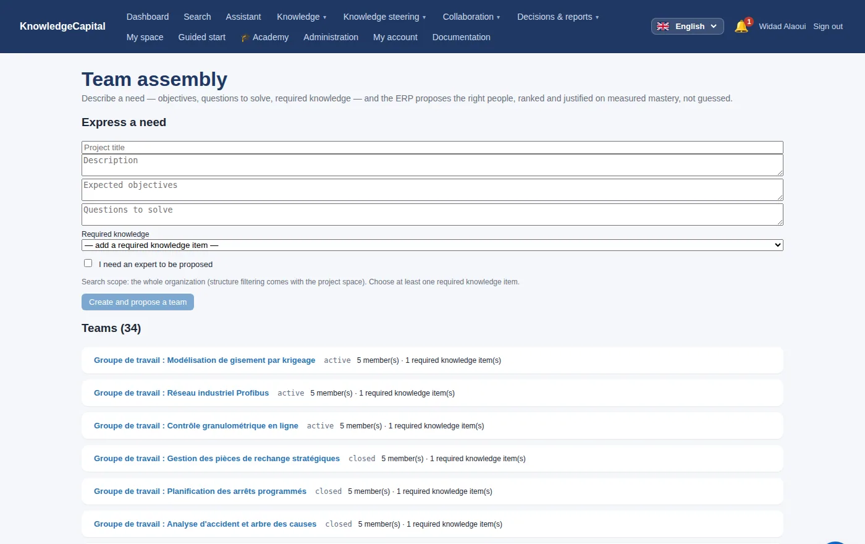Open team Réseau industriel Profibus
The image size is (865, 544).
pos(182,393)
